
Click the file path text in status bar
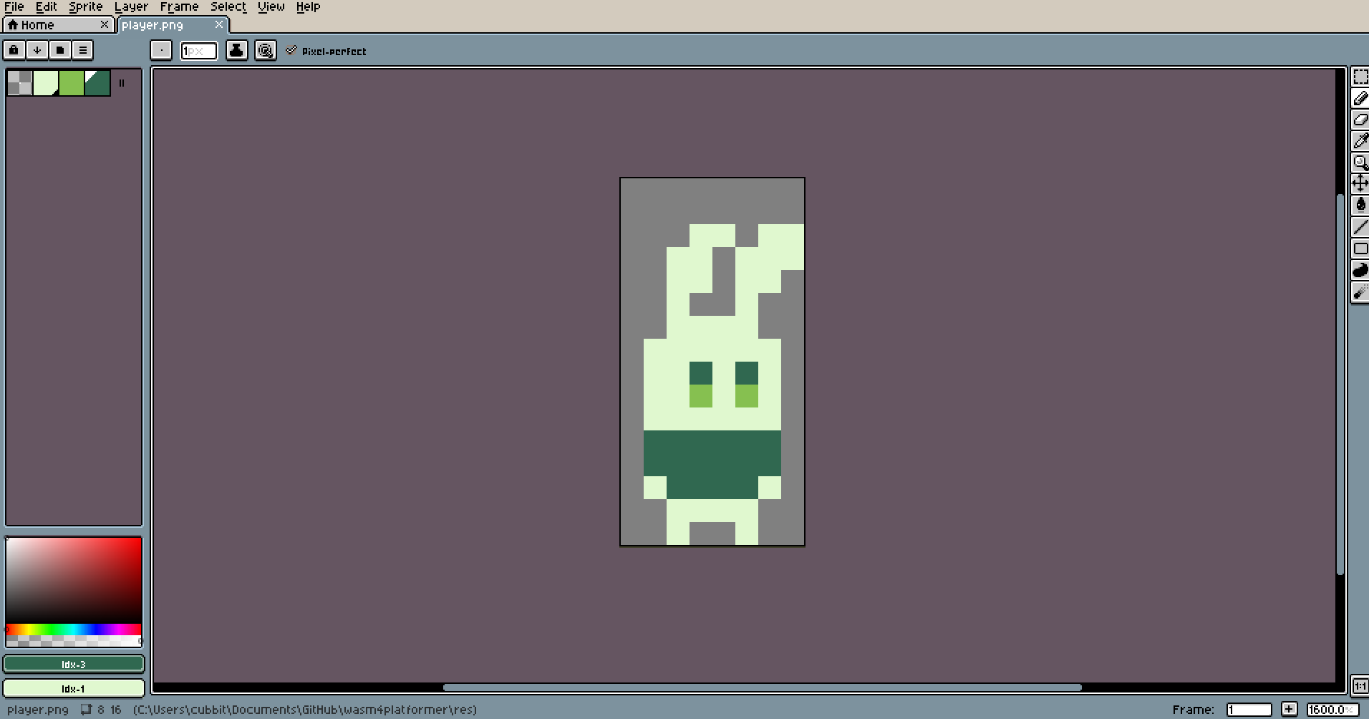[305, 710]
